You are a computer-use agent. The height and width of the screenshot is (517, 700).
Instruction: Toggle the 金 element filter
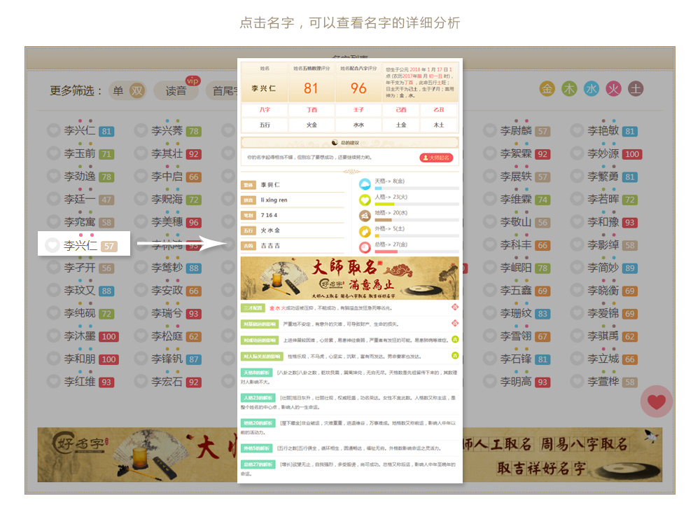[547, 89]
